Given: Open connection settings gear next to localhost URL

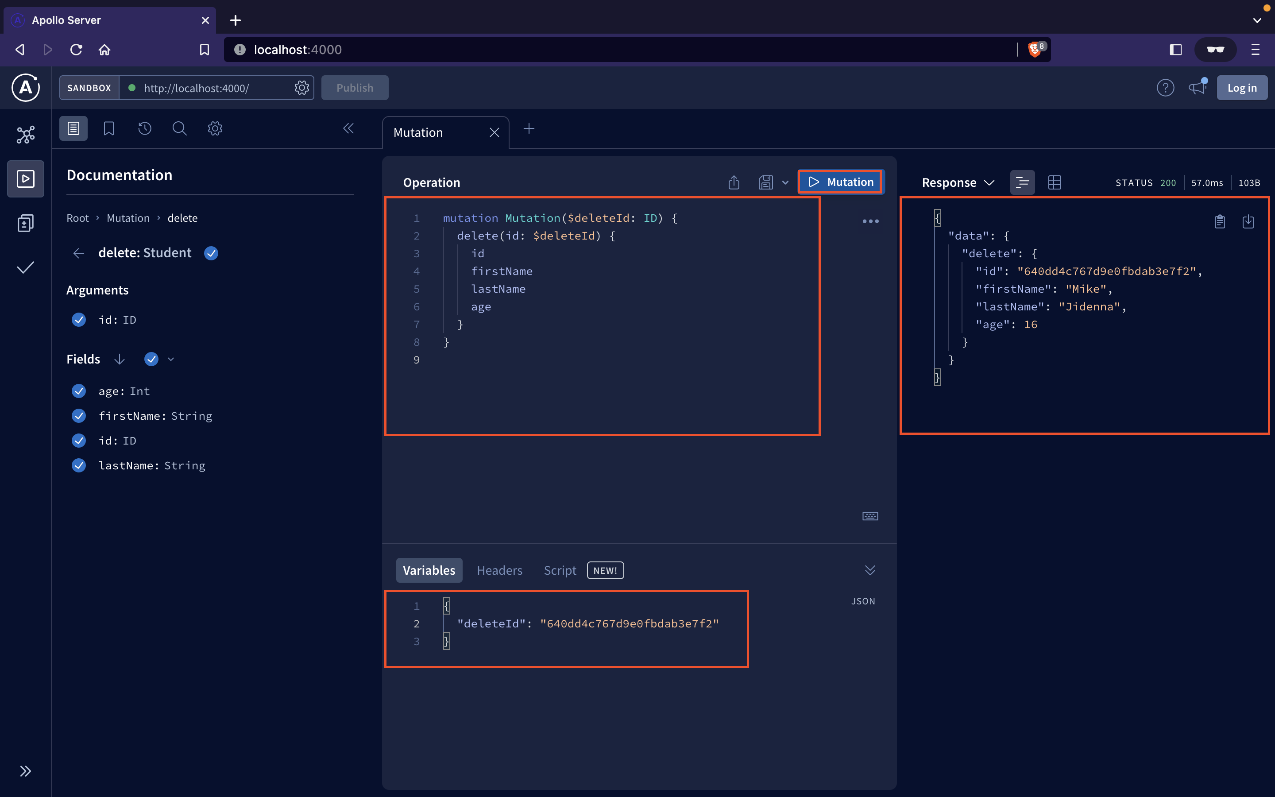Looking at the screenshot, I should click(301, 88).
